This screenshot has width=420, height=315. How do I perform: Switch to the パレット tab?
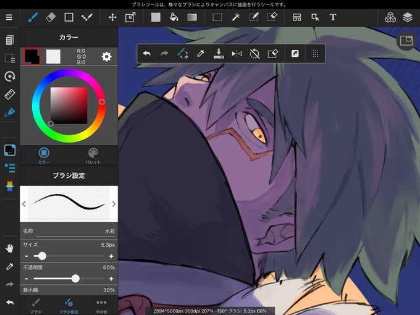[x=93, y=156]
